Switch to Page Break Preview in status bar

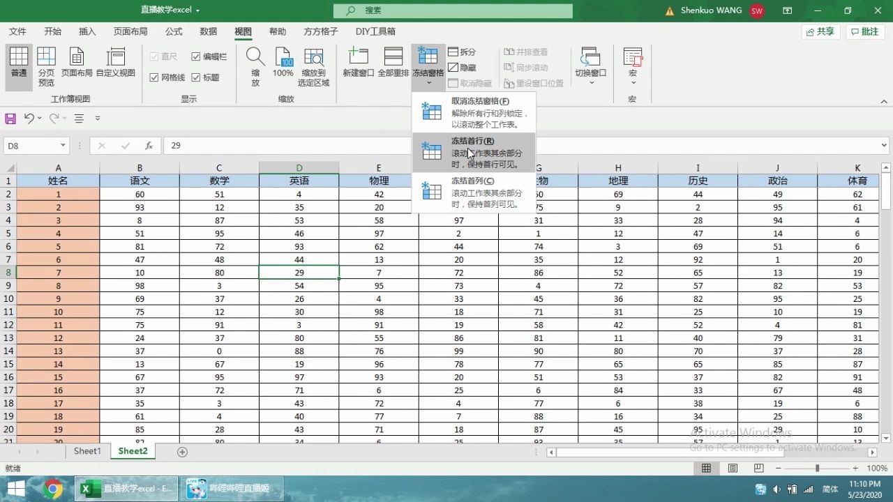pyautogui.click(x=758, y=469)
